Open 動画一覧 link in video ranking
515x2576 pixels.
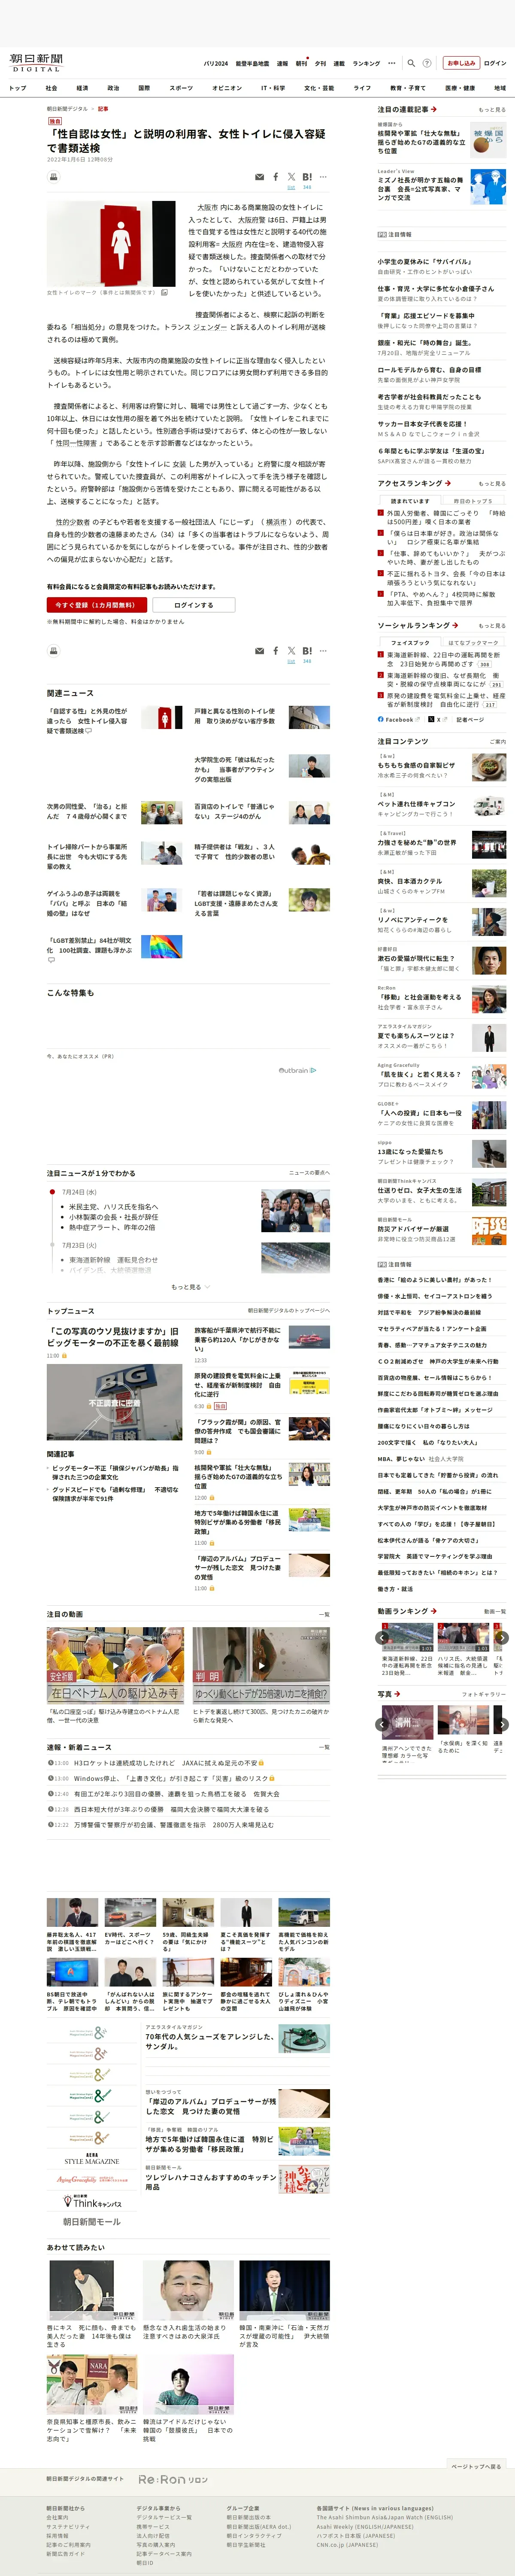pyautogui.click(x=494, y=1612)
